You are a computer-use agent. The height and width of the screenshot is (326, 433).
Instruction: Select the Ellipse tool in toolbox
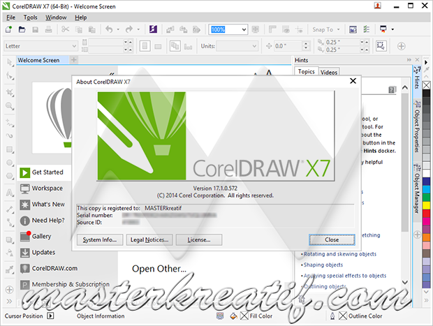pos(10,163)
